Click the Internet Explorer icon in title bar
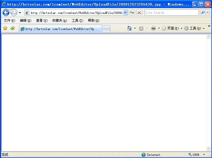The image size is (212, 158). (4, 4)
